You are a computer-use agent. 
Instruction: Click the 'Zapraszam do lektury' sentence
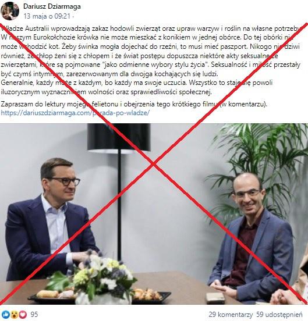click(134, 104)
